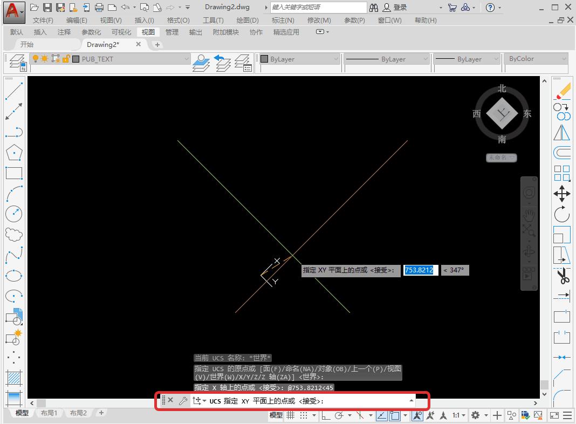The image size is (576, 424).
Task: Select the Line tool in left toolbar
Action: tap(14, 91)
